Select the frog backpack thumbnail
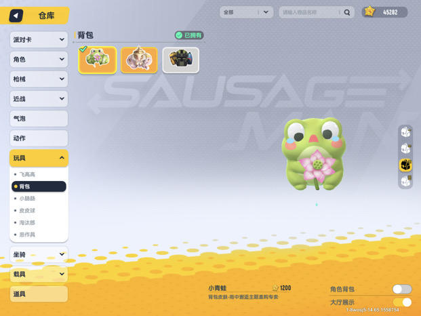Image resolution: width=421 pixels, height=316 pixels. point(98,60)
